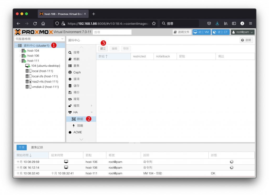Select VM 104 (ubuntu-desktop)
Screen dimensions: 269x195
click(x=46, y=66)
